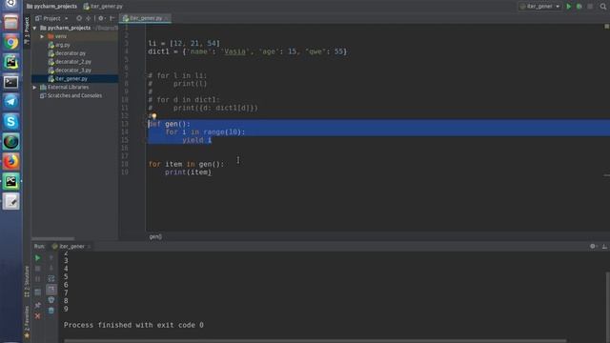This screenshot has height=343, width=610.
Task: Select iter_gener.py in the project tree
Action: pos(74,78)
